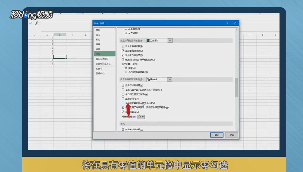The width and height of the screenshot is (303, 172).
Task: Click the cell containing 7 in column D
Action: click(x=47, y=54)
